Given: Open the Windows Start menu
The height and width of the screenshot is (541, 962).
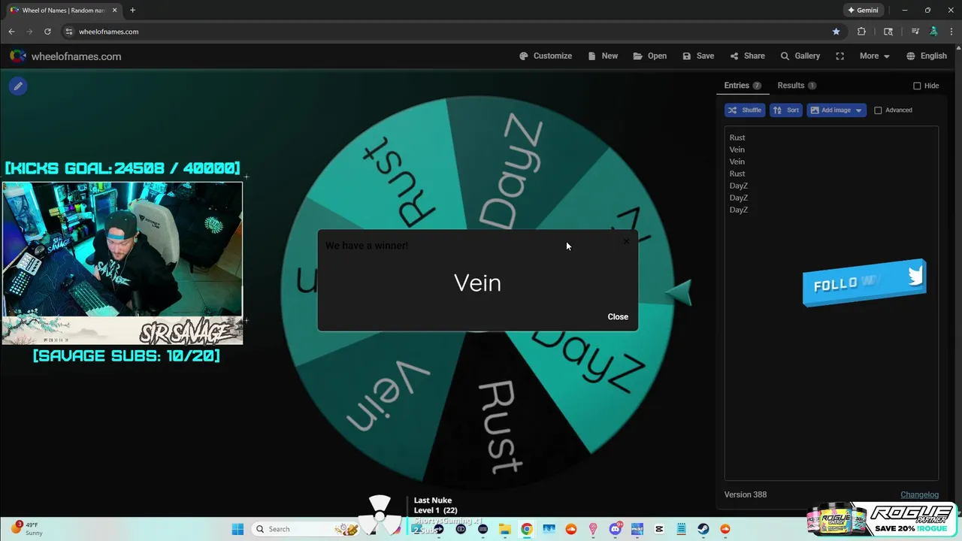Looking at the screenshot, I should click(x=237, y=529).
